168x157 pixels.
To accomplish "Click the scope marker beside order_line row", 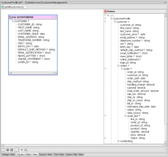I will (x=105, y=116).
